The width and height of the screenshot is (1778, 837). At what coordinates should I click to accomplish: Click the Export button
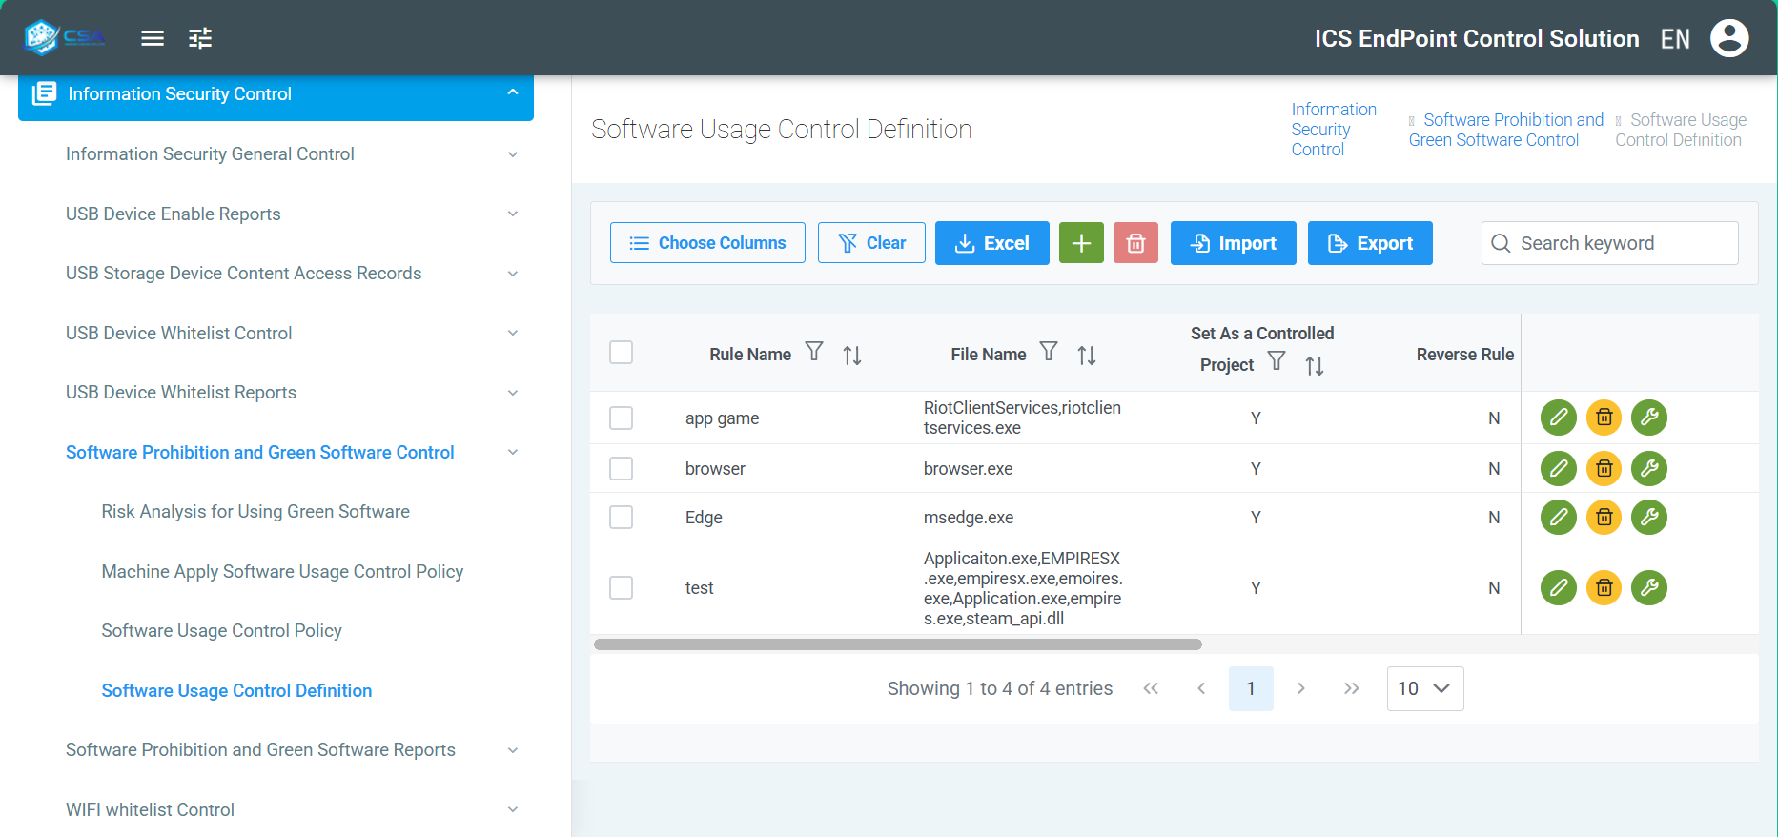[x=1369, y=243]
